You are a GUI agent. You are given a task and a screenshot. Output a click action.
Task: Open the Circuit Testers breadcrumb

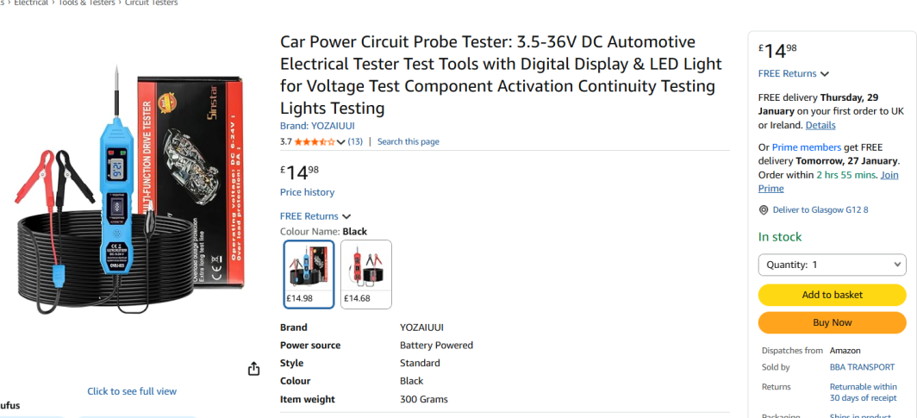pos(152,3)
